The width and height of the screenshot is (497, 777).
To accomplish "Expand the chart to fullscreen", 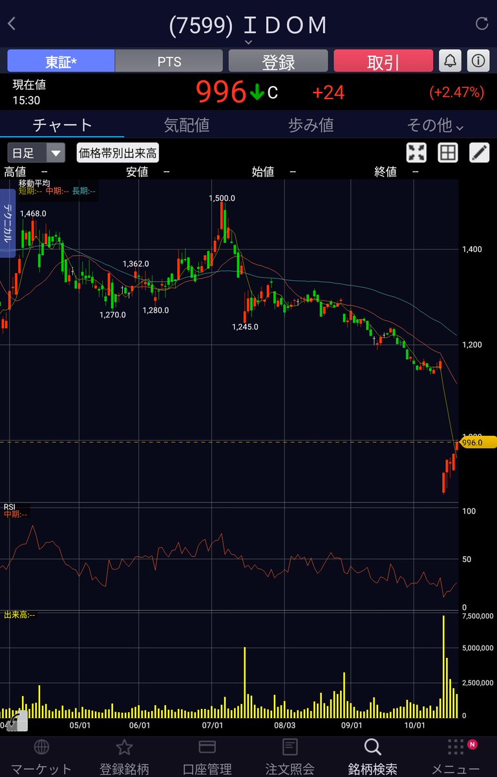I will pyautogui.click(x=417, y=153).
